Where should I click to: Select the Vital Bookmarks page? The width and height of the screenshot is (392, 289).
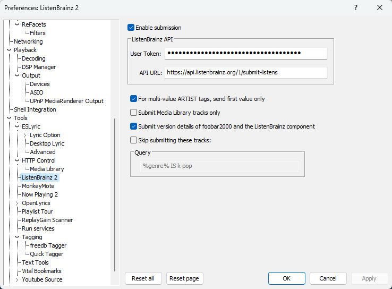tap(41, 271)
